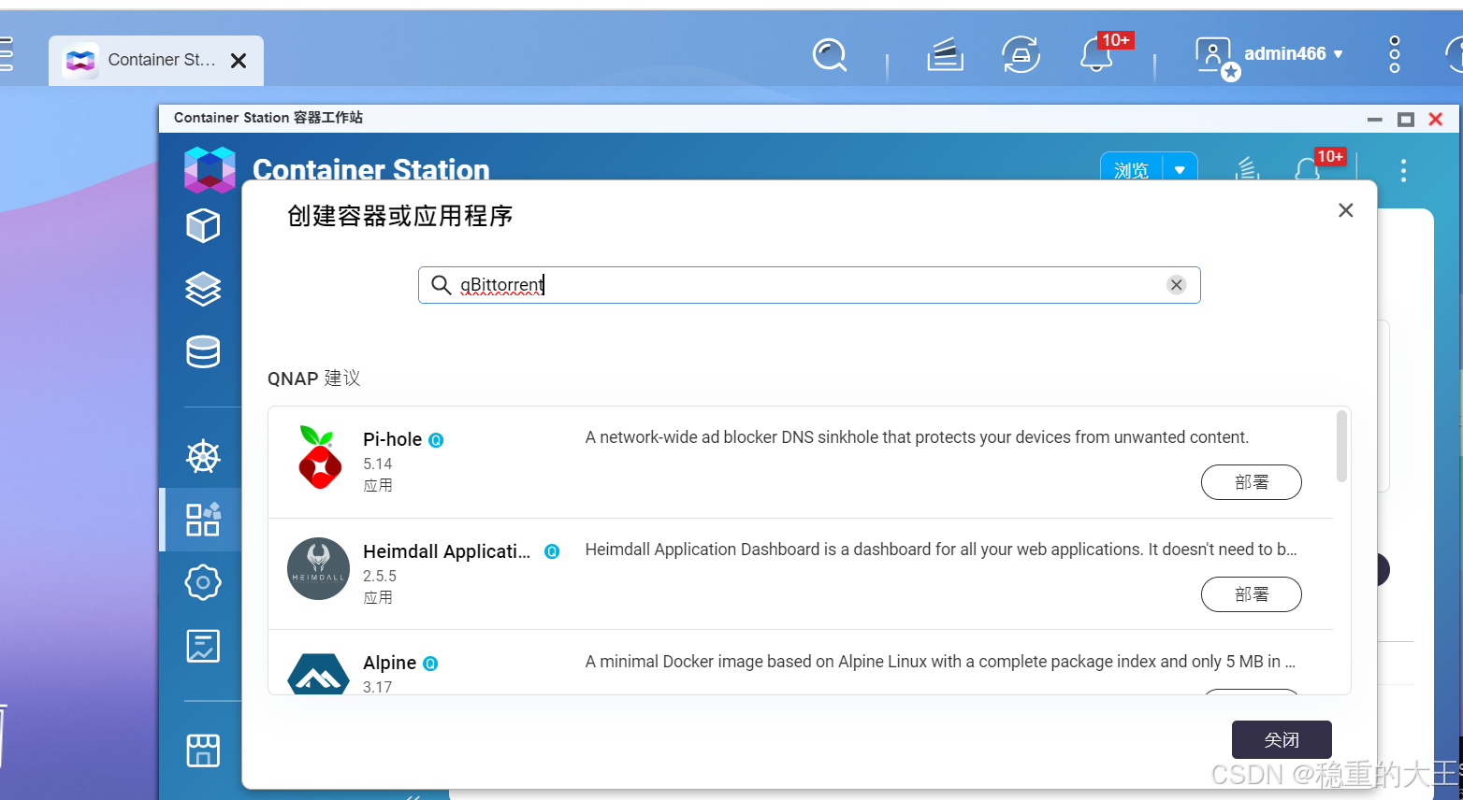
Task: Select the Heimdall Applicati... title
Action: point(446,551)
